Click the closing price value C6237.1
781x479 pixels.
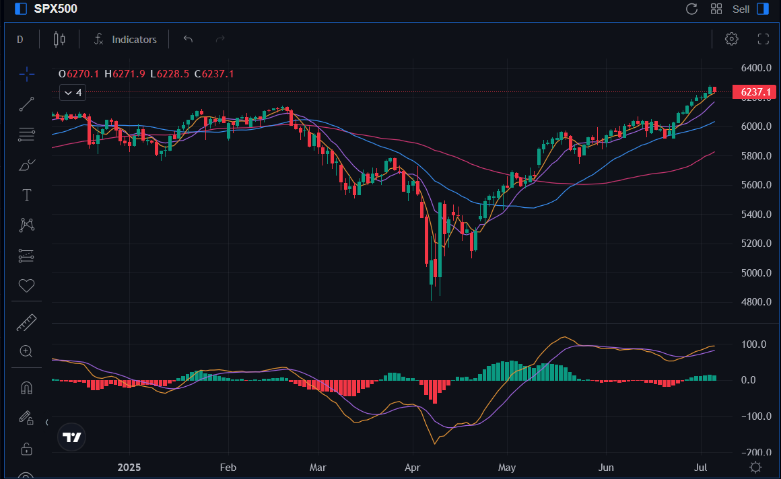pyautogui.click(x=214, y=74)
